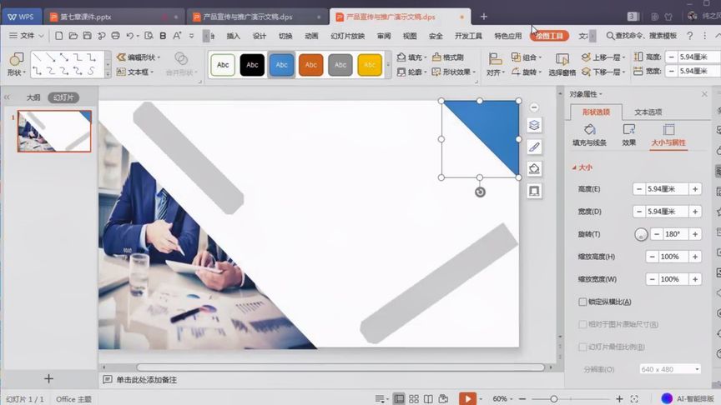
Task: Select slide 1 thumbnail in panel
Action: [54, 131]
